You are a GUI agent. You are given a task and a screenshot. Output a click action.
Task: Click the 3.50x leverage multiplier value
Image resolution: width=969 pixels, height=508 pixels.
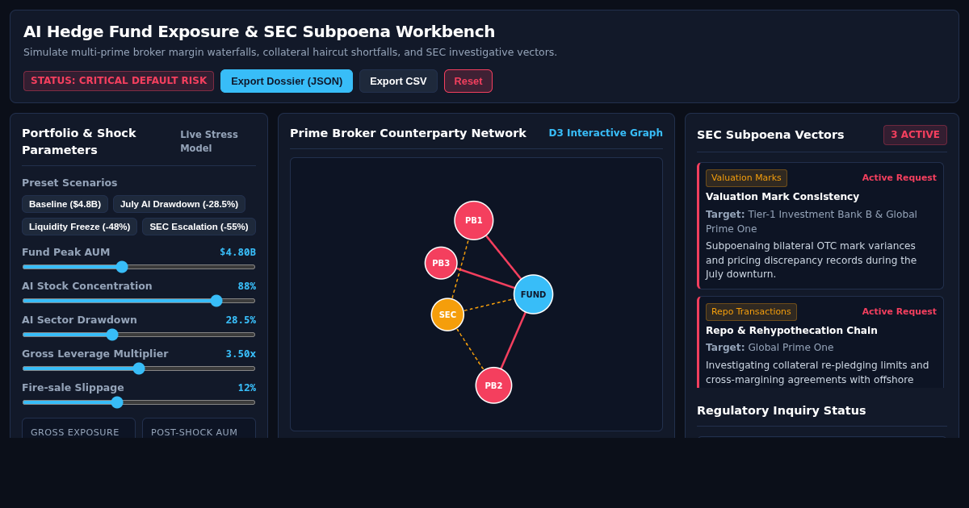click(240, 354)
